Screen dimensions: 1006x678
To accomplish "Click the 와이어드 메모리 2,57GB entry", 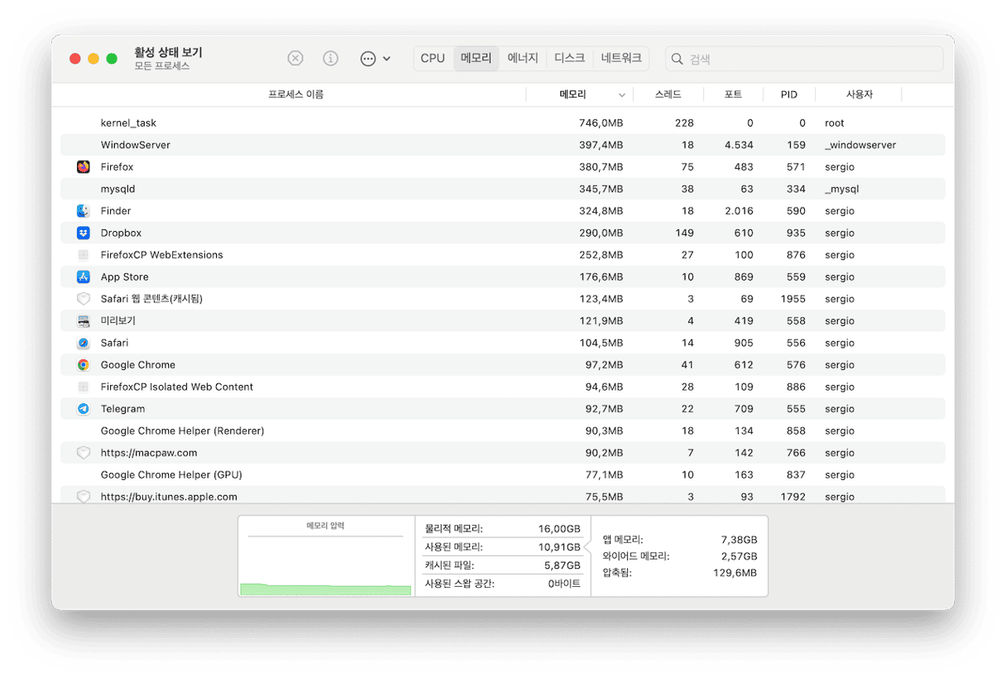I will 679,556.
